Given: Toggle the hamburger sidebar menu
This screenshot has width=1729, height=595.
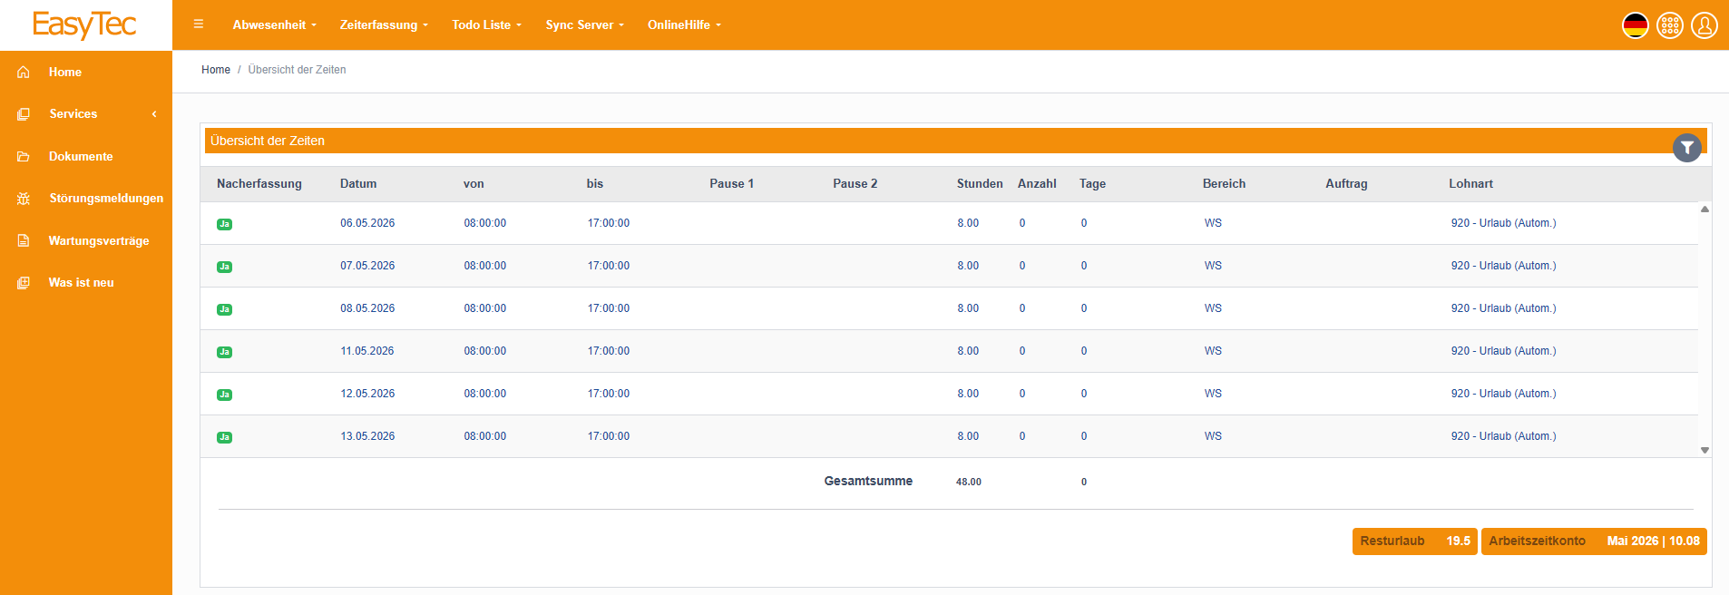Looking at the screenshot, I should [199, 24].
